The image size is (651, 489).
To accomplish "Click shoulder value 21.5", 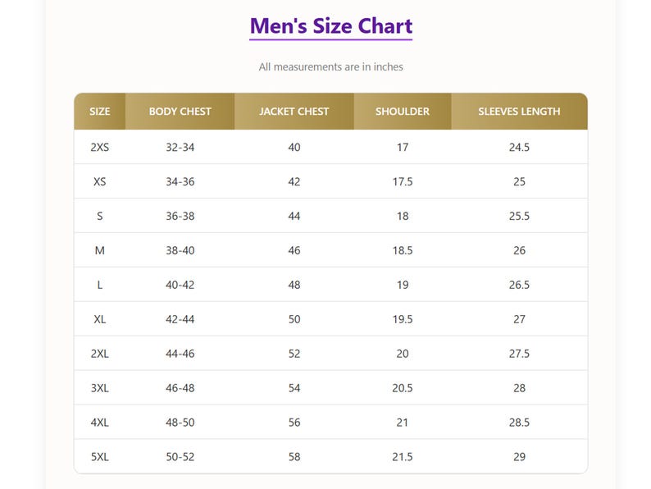I will [x=403, y=457].
